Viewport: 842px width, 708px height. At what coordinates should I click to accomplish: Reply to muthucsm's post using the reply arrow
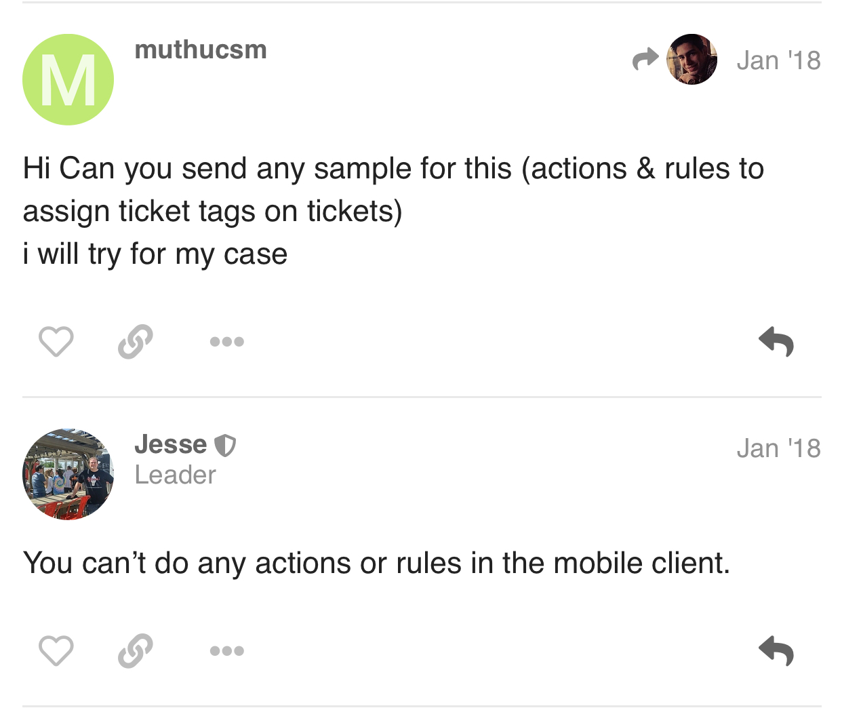776,341
